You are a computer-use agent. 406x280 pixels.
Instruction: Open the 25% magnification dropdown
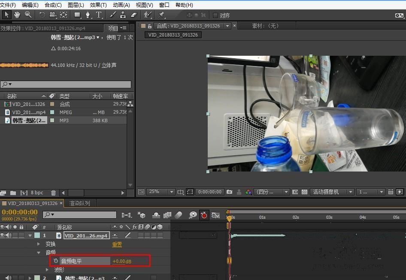(x=161, y=192)
